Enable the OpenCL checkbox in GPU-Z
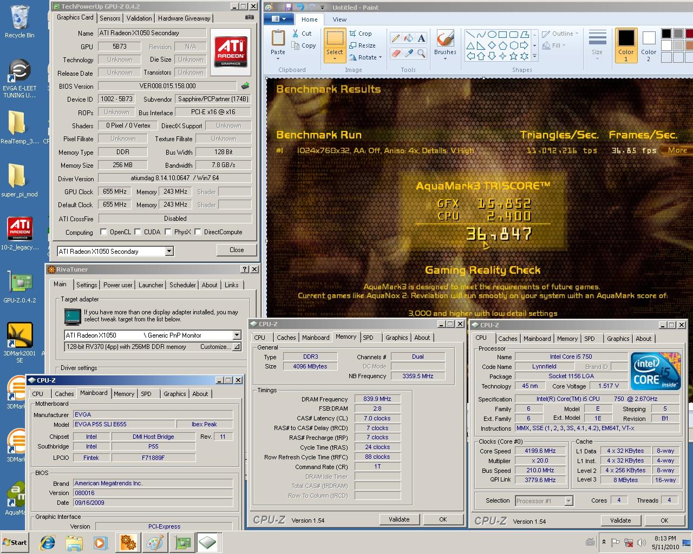Viewport: 693px width, 554px height. click(104, 232)
